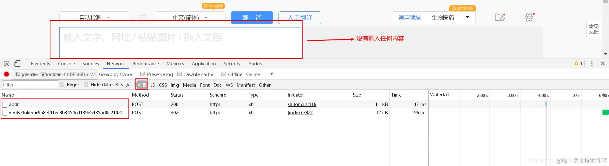Enable Preserve log checkbox
Image resolution: width=609 pixels, height=166 pixels.
pos(142,74)
